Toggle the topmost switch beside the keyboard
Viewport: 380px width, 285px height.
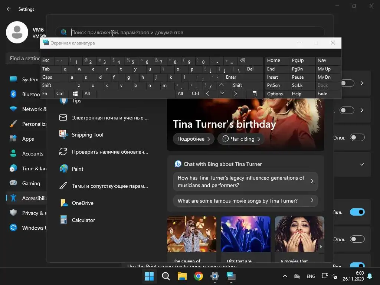348,83
